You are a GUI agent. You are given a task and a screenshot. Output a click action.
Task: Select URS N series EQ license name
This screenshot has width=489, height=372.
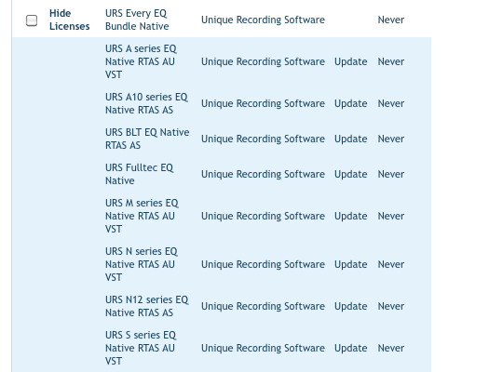(142, 264)
